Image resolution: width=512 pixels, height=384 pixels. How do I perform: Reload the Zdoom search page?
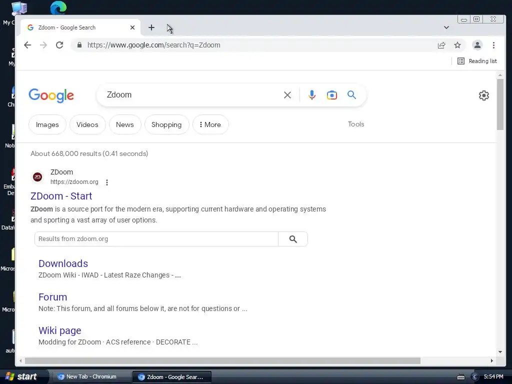(59, 45)
